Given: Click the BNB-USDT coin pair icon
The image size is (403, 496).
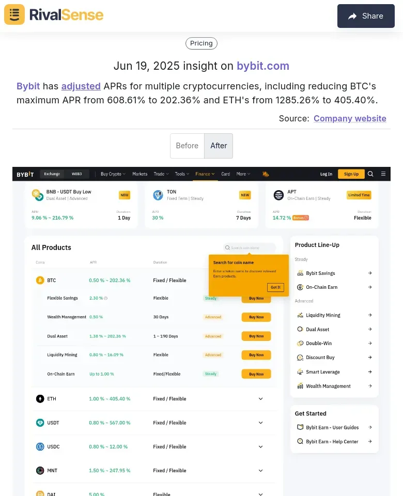Looking at the screenshot, I should tap(37, 195).
